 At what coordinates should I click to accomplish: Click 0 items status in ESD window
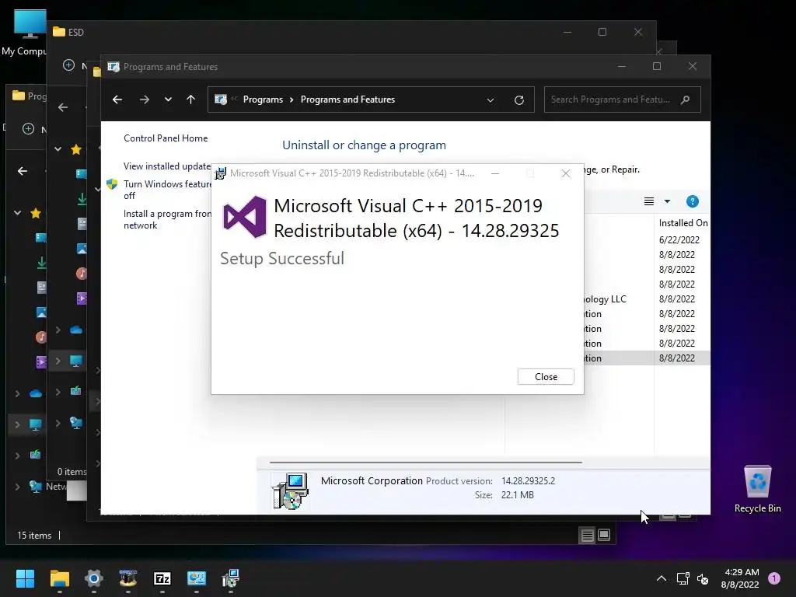pyautogui.click(x=72, y=472)
